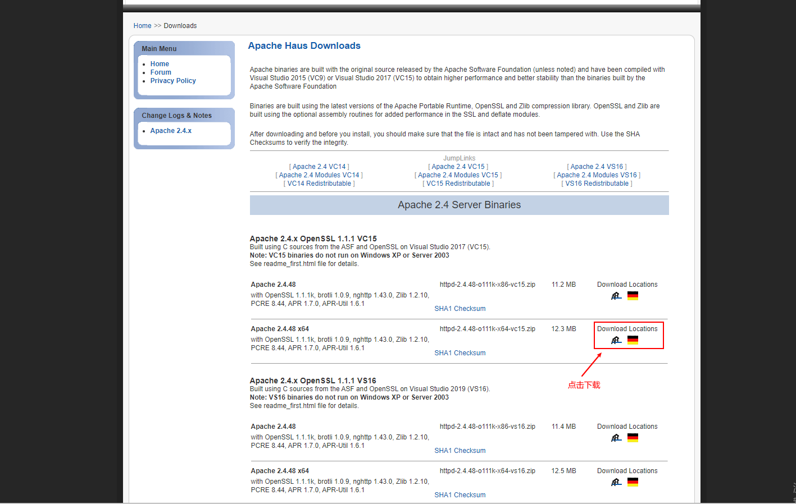This screenshot has height=504, width=796.
Task: Jump to Apache 2.4 Modules VS16
Action: (x=597, y=175)
